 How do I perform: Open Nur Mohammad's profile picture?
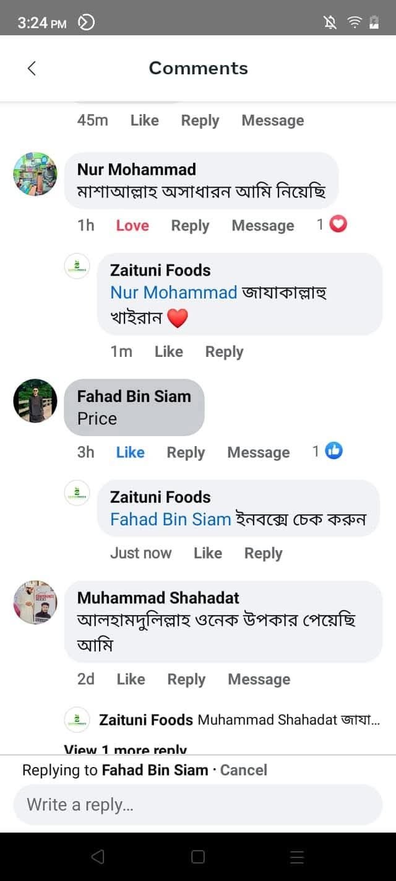point(35,173)
